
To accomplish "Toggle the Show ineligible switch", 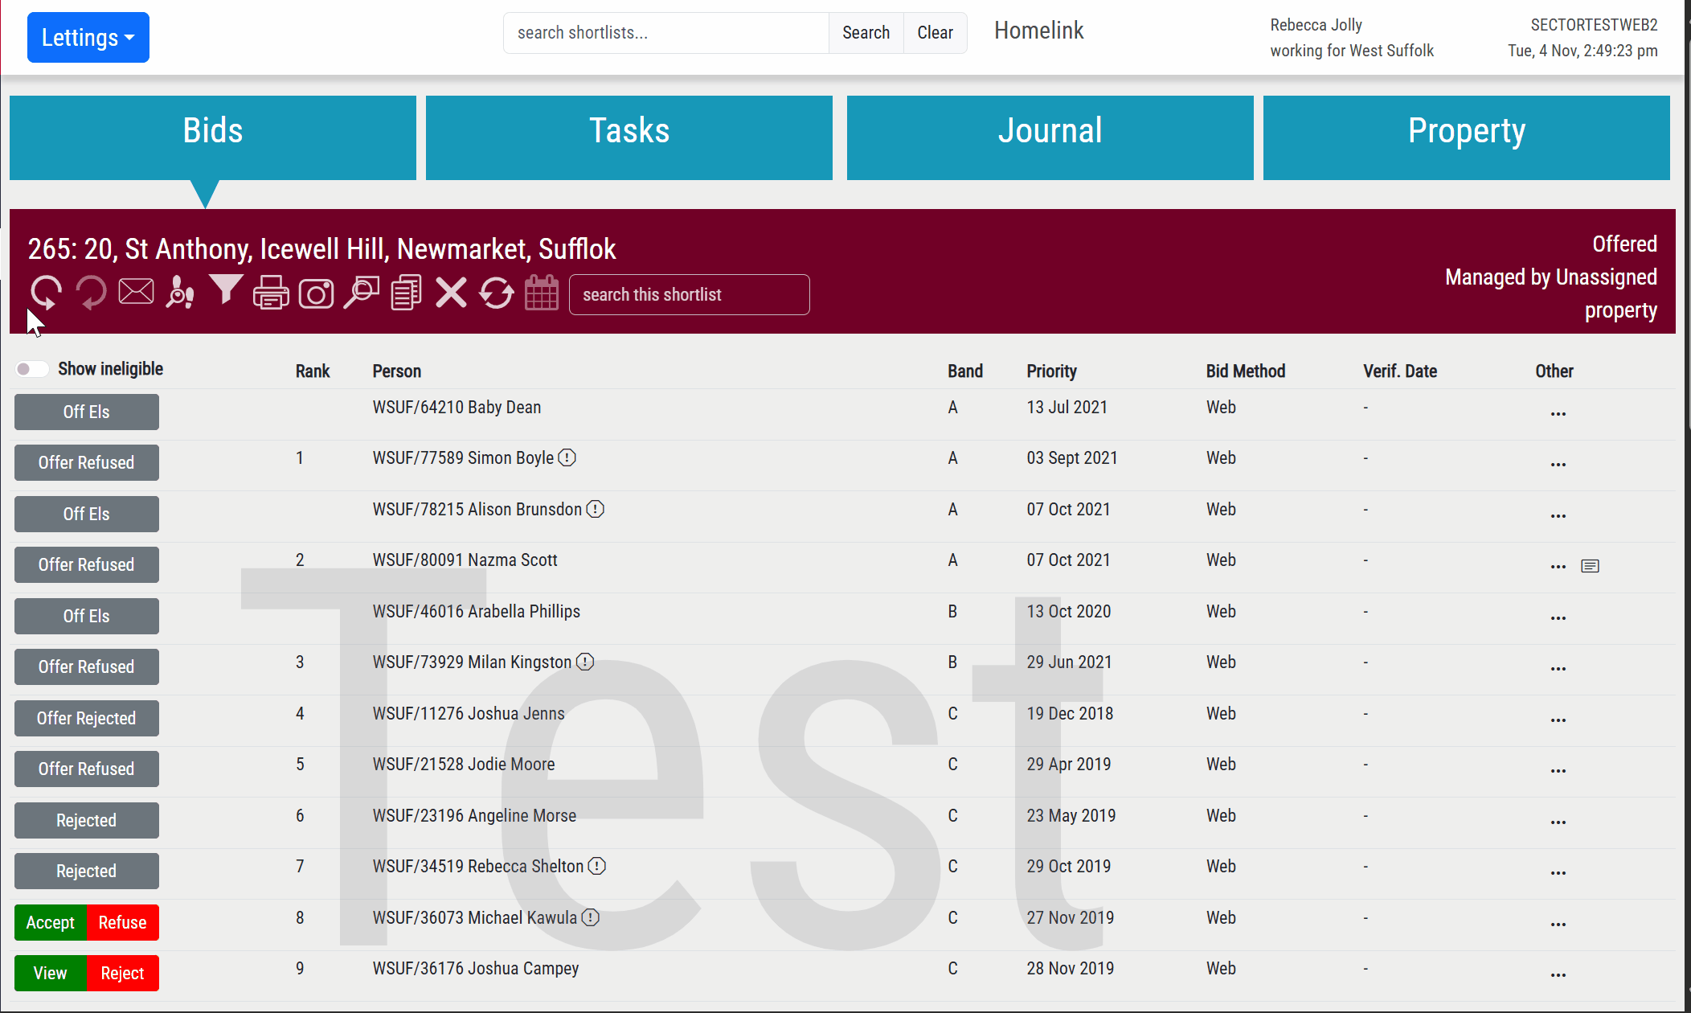I will tap(31, 369).
